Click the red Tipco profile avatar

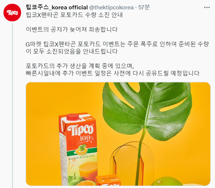12,13
